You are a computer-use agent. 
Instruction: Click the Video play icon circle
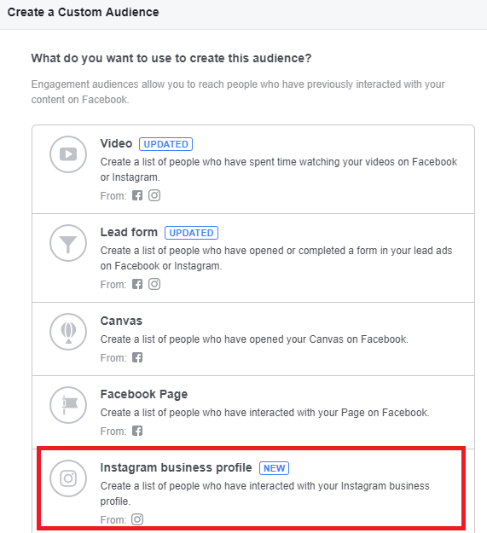click(68, 154)
